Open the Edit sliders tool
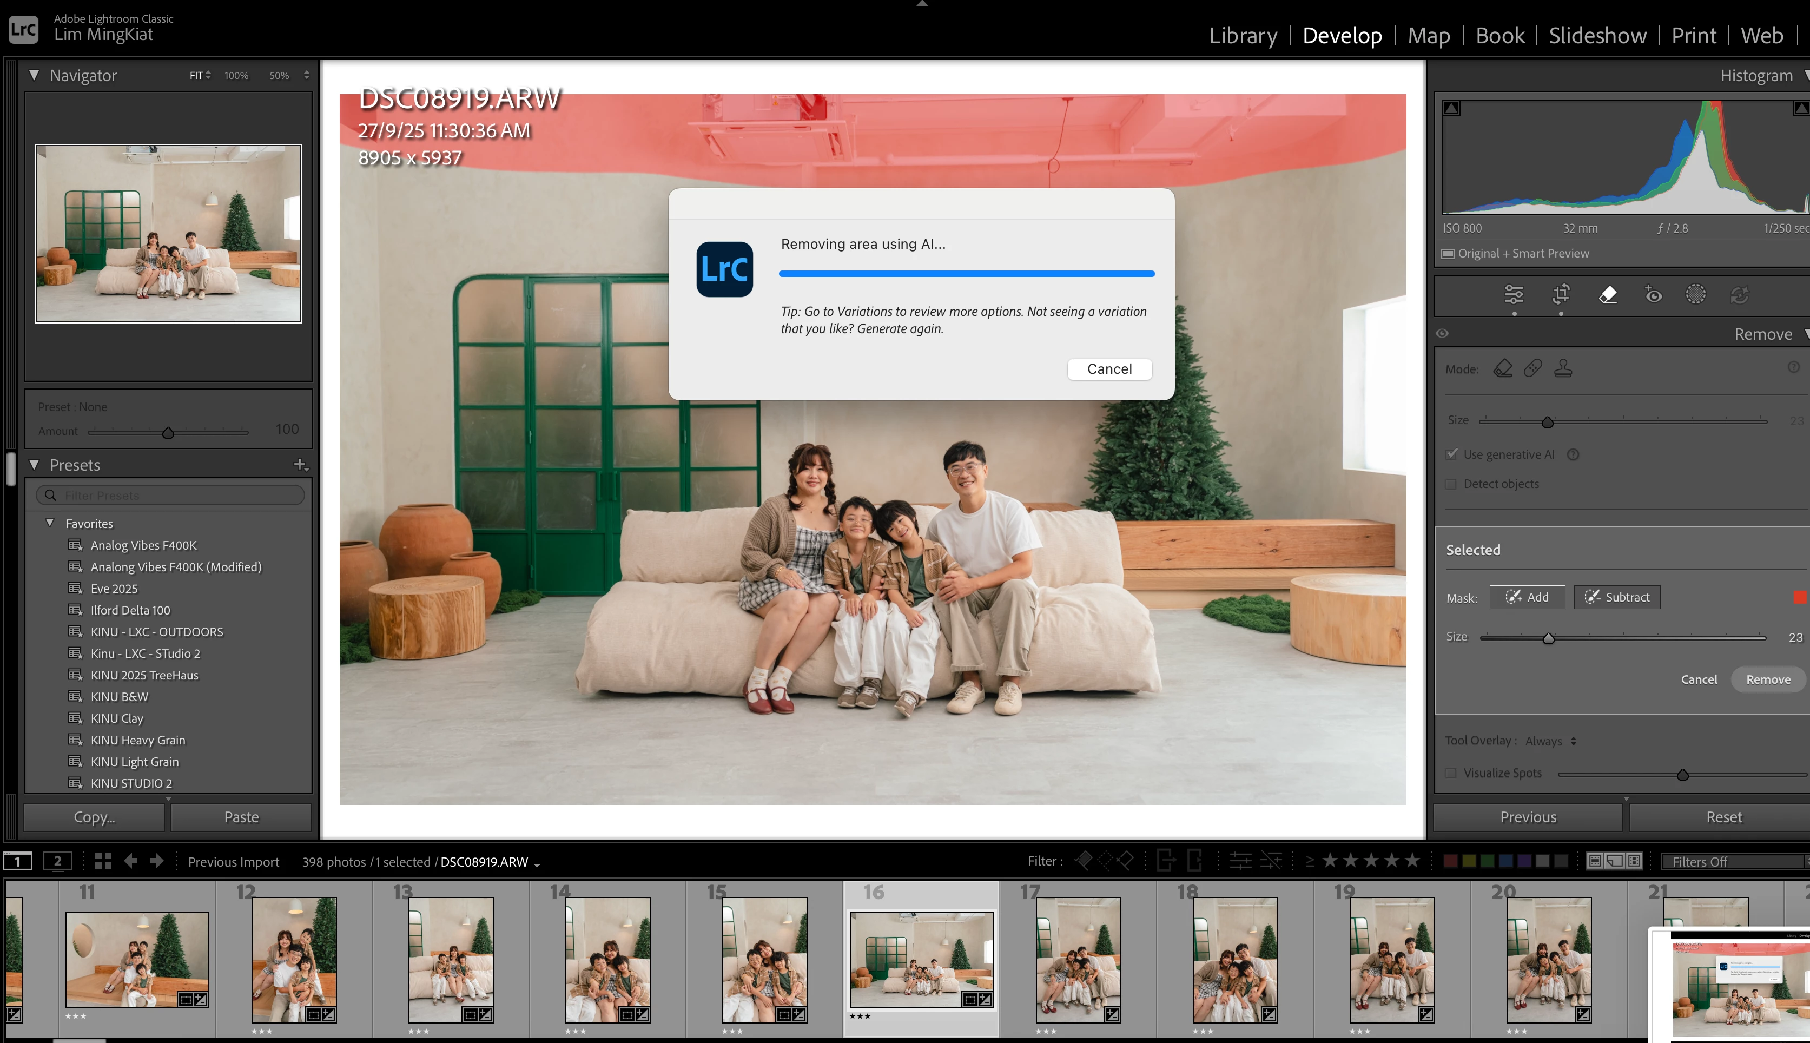Image resolution: width=1810 pixels, height=1043 pixels. (1514, 294)
